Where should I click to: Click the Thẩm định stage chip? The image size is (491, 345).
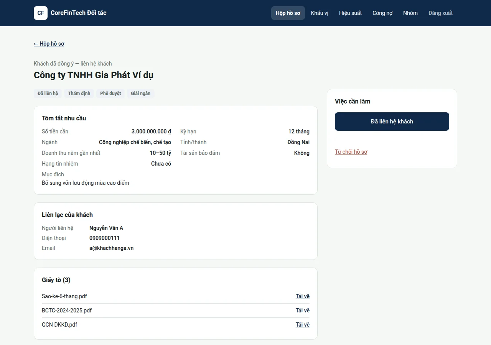79,94
